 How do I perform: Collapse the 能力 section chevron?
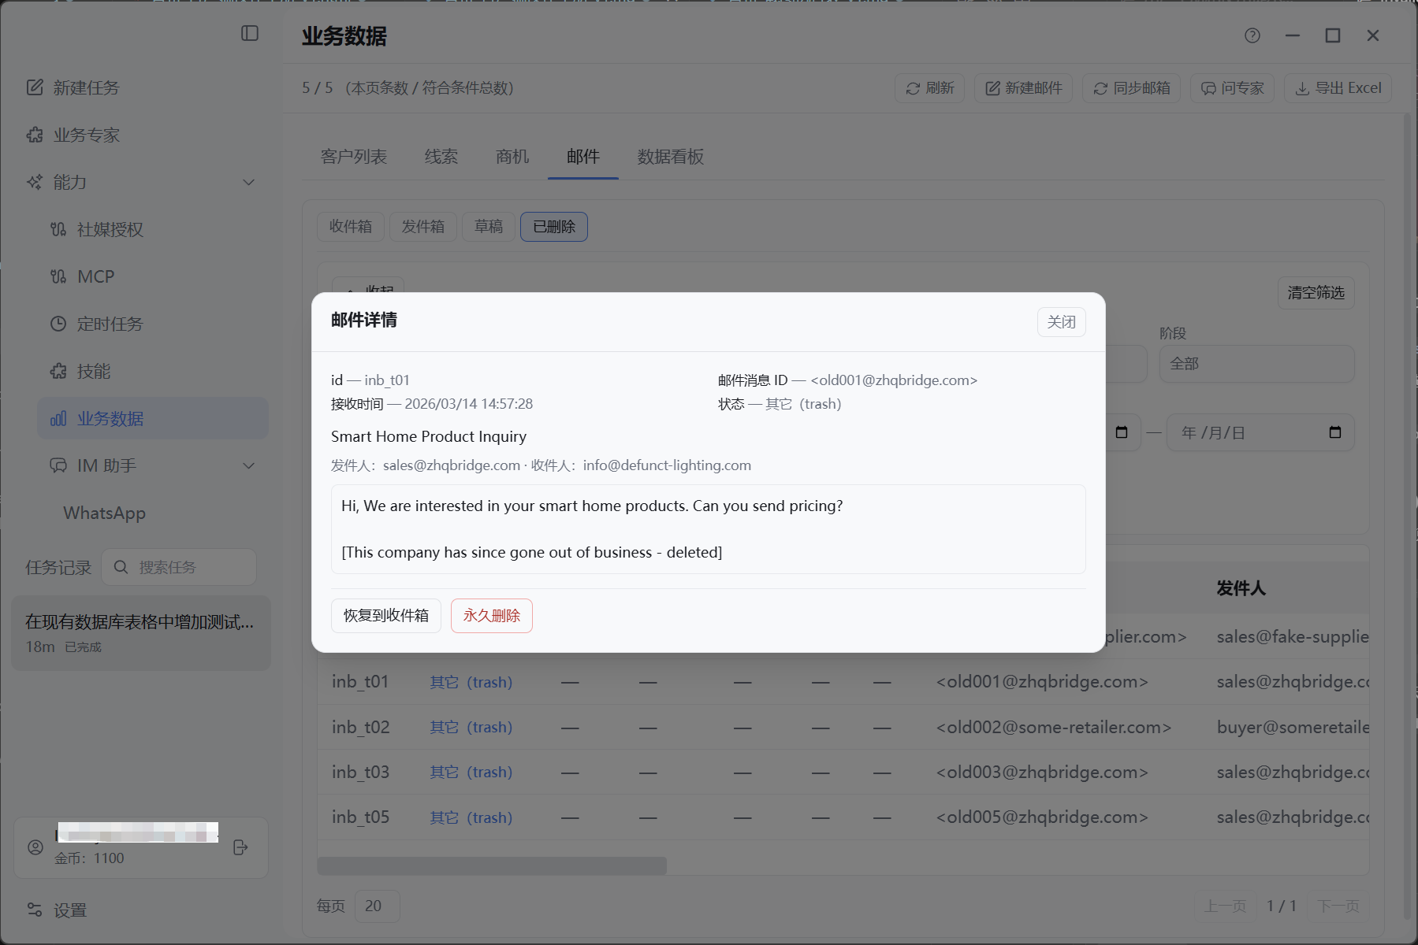pyautogui.click(x=249, y=182)
